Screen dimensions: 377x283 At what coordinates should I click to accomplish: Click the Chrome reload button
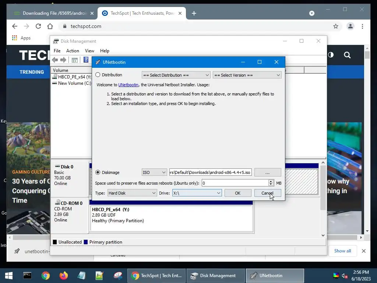pyautogui.click(x=38, y=26)
